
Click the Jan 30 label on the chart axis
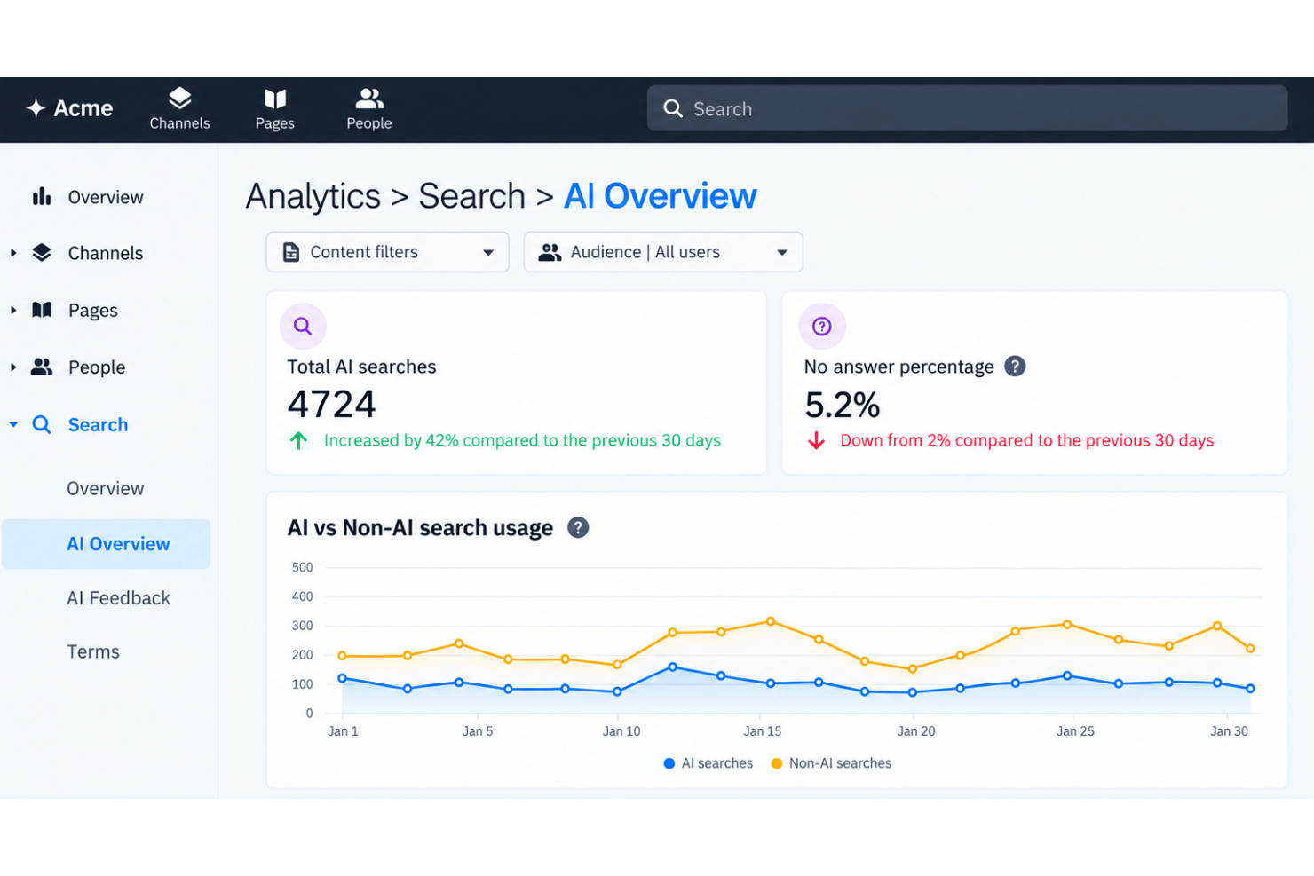pyautogui.click(x=1229, y=731)
